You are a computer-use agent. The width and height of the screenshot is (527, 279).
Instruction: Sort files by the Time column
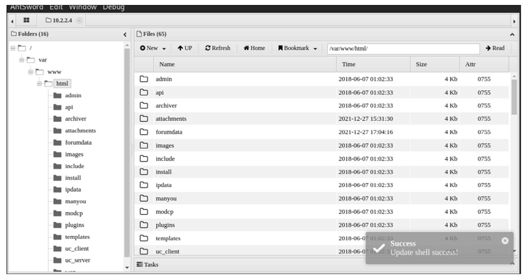click(373, 64)
